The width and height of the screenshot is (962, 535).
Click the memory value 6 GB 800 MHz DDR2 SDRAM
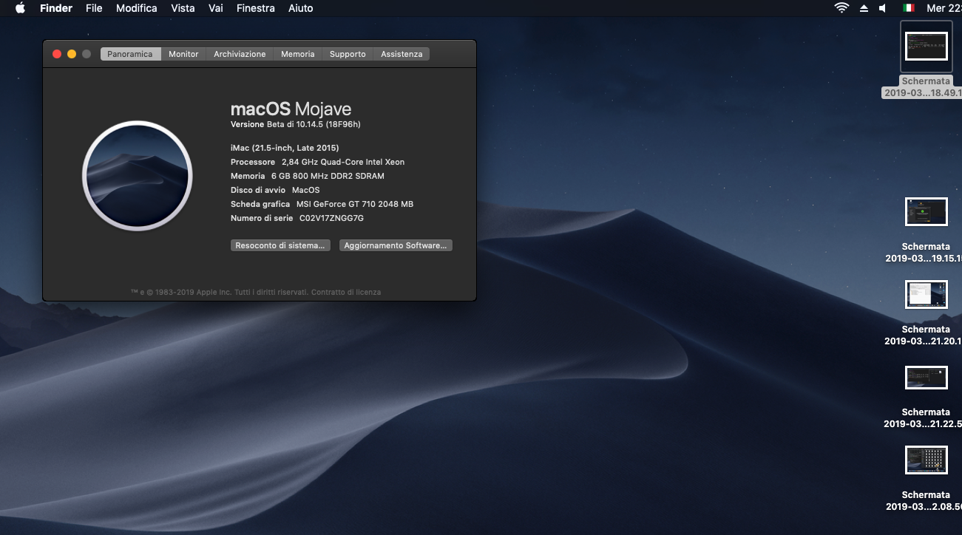pyautogui.click(x=328, y=176)
